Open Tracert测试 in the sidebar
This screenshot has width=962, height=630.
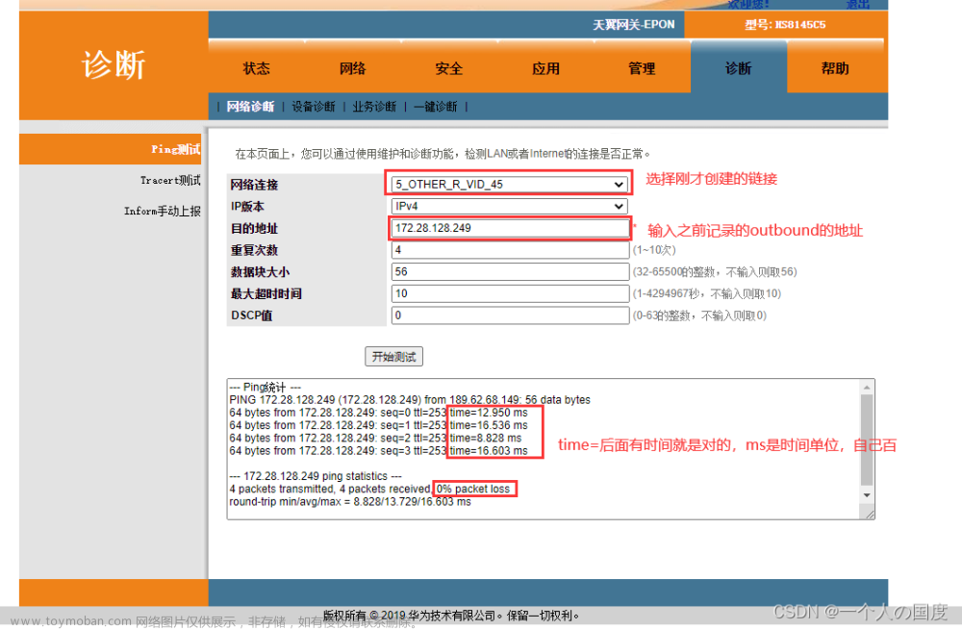click(x=170, y=180)
